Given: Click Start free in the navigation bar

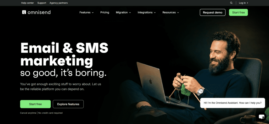Looking at the screenshot, I should click(x=238, y=12).
